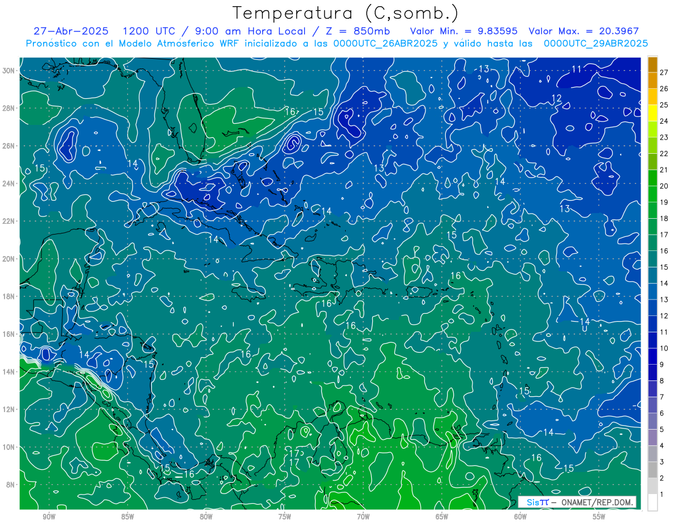Click the 10N latitude axis label
This screenshot has height=524, width=679.
[x=9, y=447]
